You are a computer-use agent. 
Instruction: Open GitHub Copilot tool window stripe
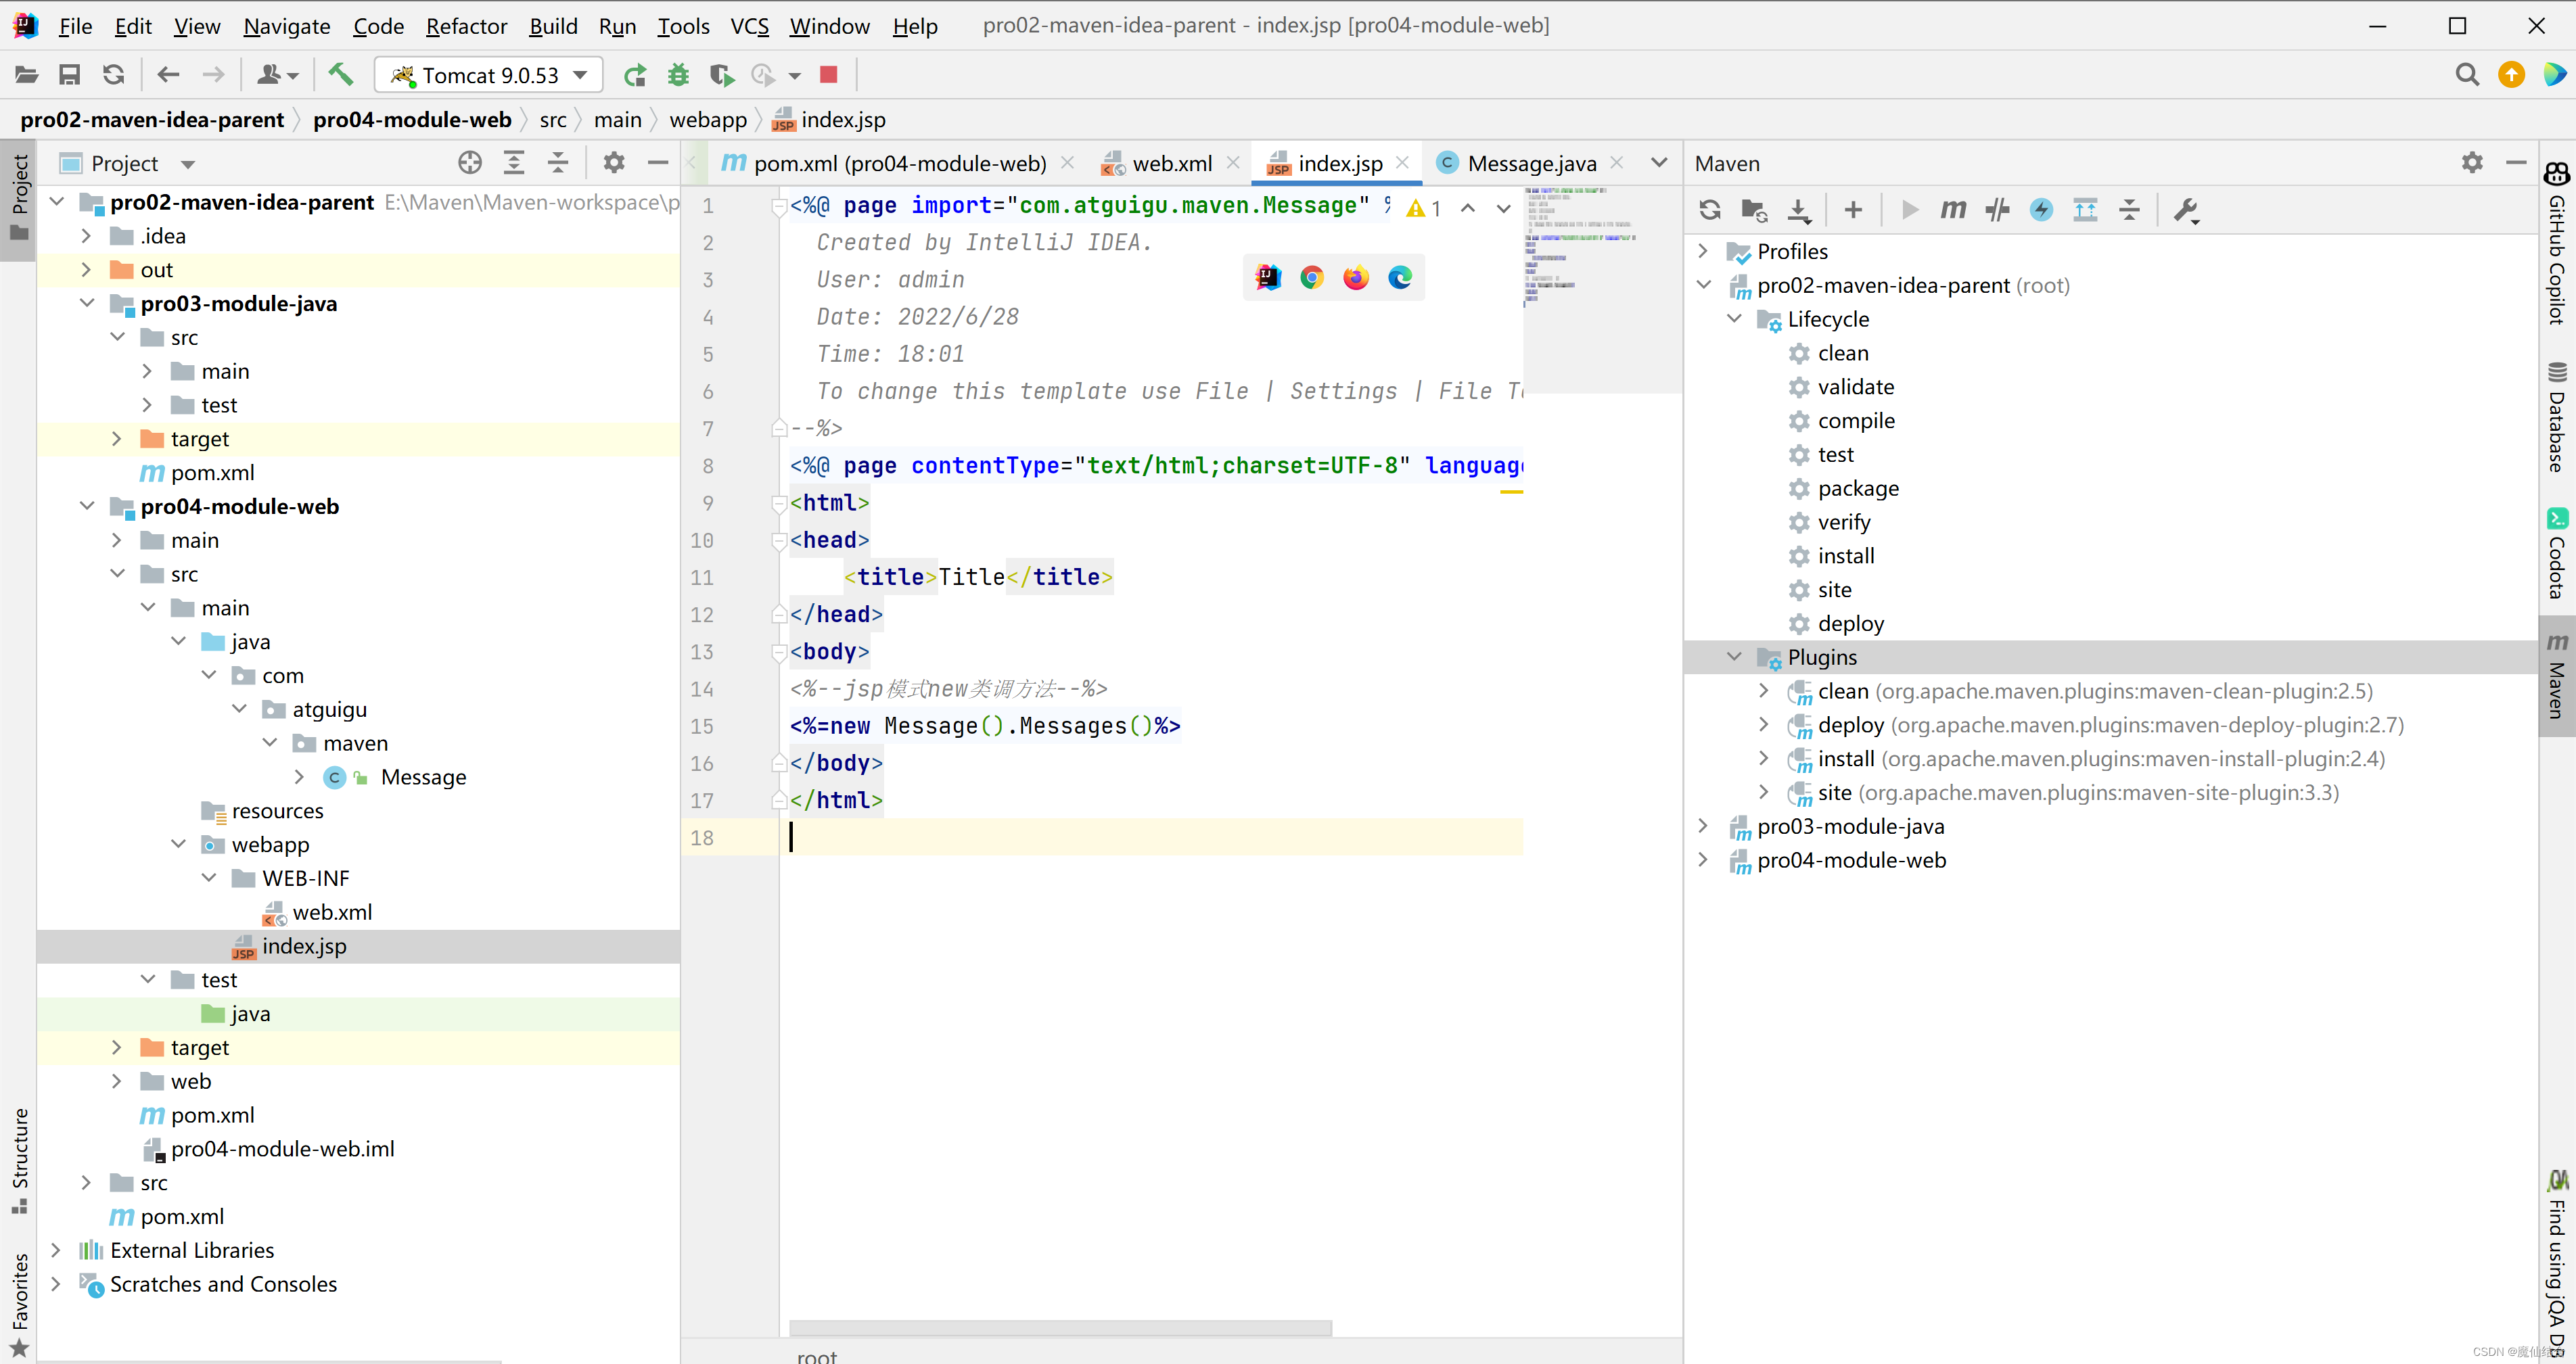pos(2556,244)
